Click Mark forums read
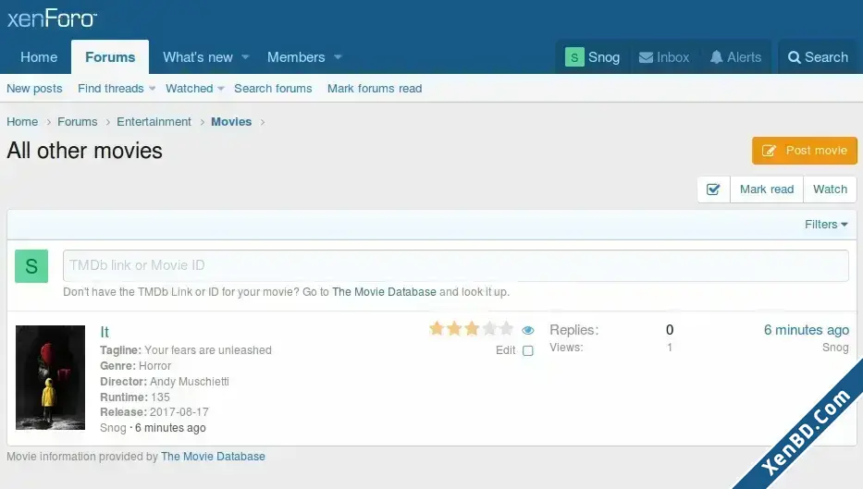Screen dimensions: 863x489 pyautogui.click(x=375, y=89)
